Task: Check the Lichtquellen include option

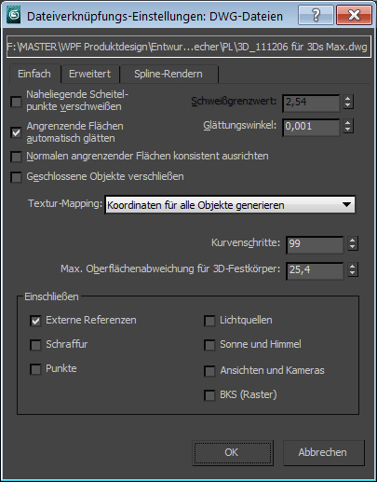Action: coord(209,321)
